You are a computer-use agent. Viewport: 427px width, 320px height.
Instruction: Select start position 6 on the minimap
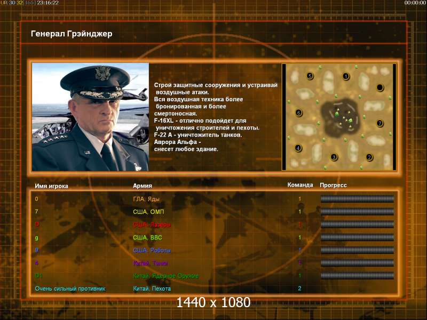[x=299, y=113]
